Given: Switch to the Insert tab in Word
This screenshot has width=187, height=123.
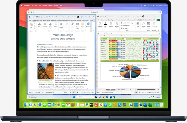Looking at the screenshot, I should point(38,20).
